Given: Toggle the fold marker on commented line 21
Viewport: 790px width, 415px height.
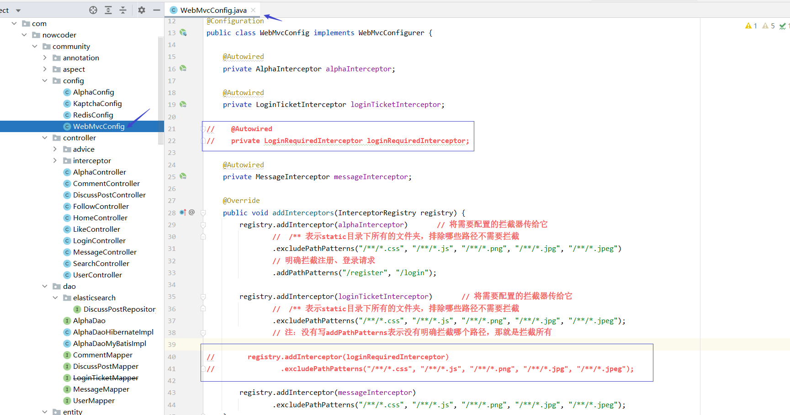Looking at the screenshot, I should click(x=203, y=129).
